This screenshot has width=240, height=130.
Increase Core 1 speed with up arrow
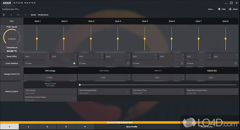[x=48, y=55]
